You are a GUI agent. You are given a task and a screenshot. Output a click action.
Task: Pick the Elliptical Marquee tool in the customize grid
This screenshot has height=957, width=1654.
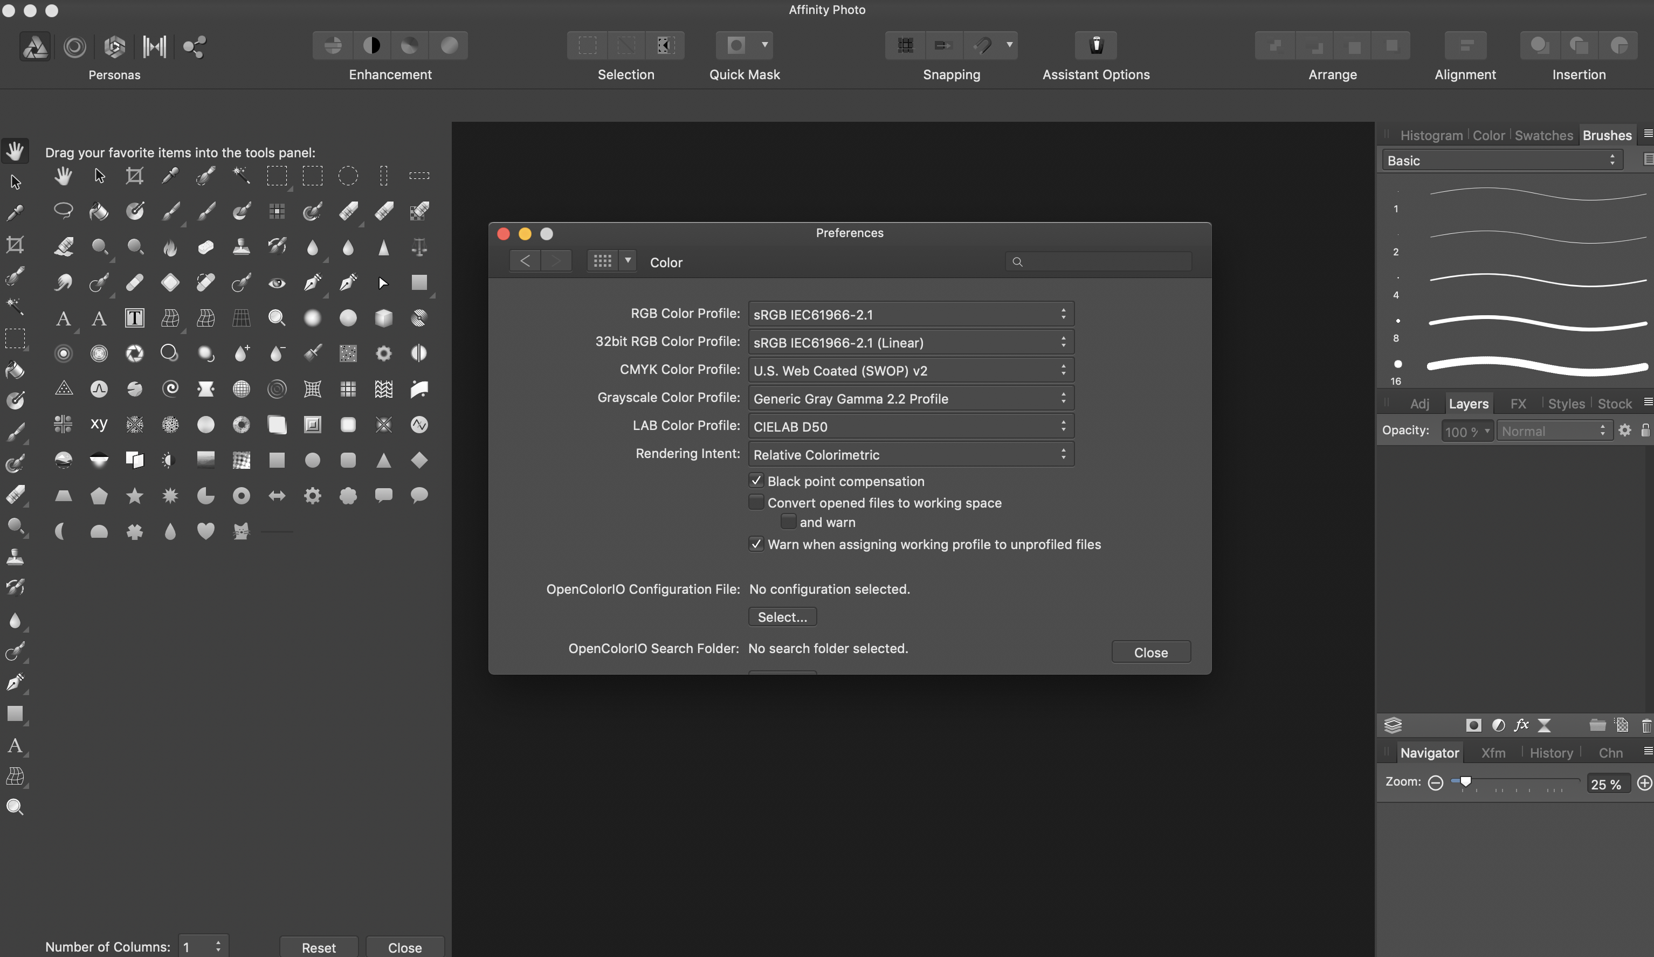pyautogui.click(x=348, y=176)
